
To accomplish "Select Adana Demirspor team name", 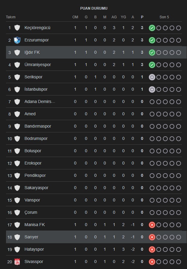I will 40,102.
